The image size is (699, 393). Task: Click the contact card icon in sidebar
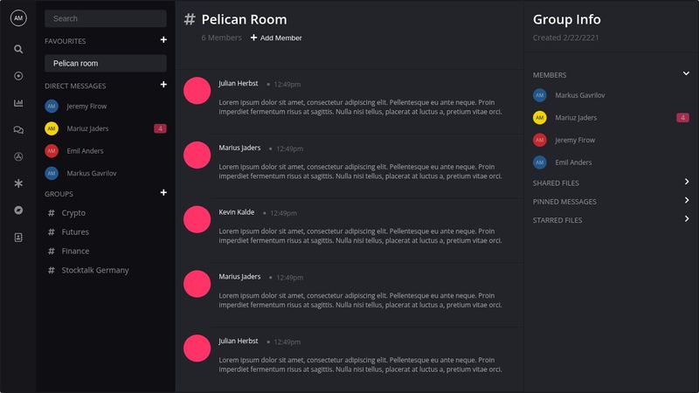(18, 237)
